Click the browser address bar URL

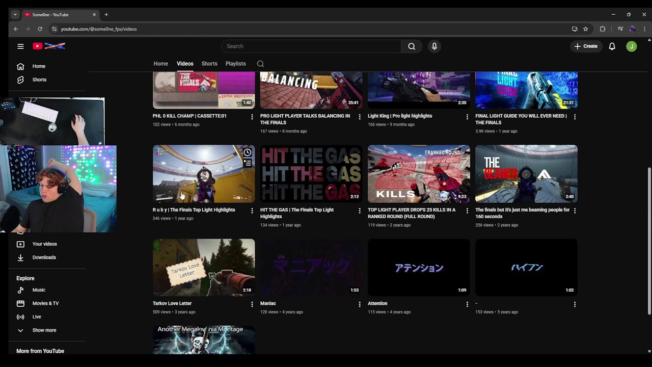(99, 29)
